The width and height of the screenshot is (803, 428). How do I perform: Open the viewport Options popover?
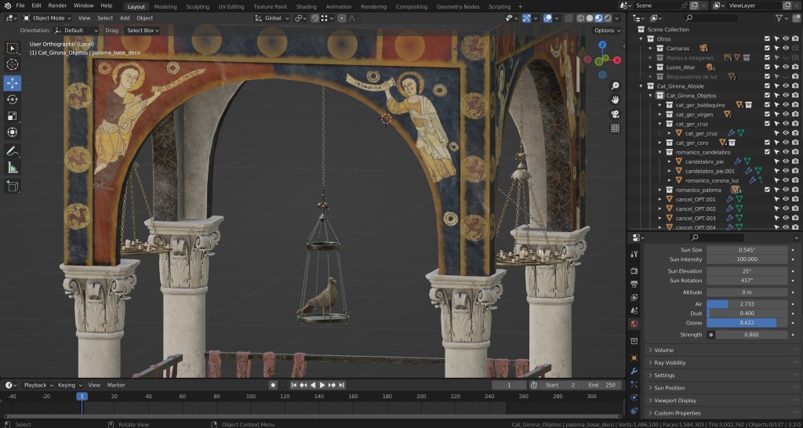point(606,30)
